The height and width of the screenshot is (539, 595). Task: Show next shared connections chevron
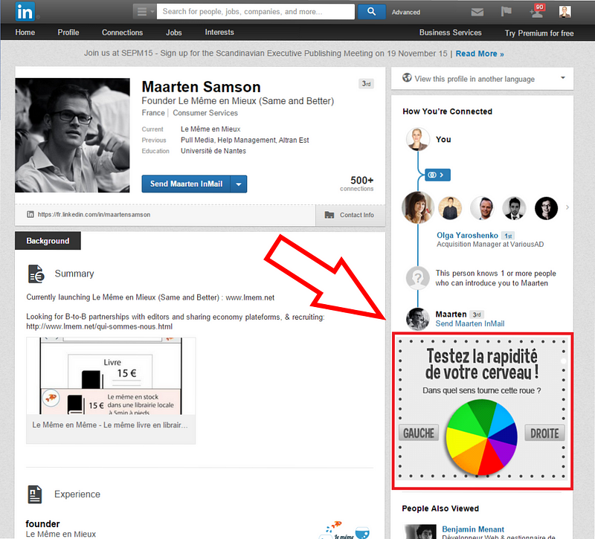point(567,207)
